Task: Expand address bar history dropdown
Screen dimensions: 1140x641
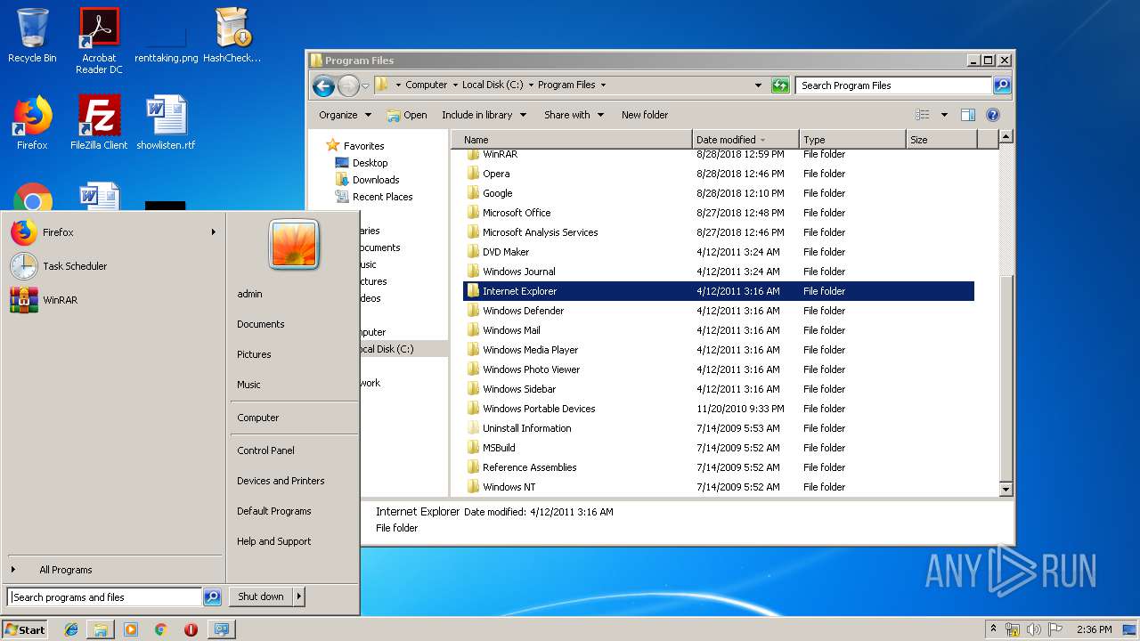Action: pos(758,85)
